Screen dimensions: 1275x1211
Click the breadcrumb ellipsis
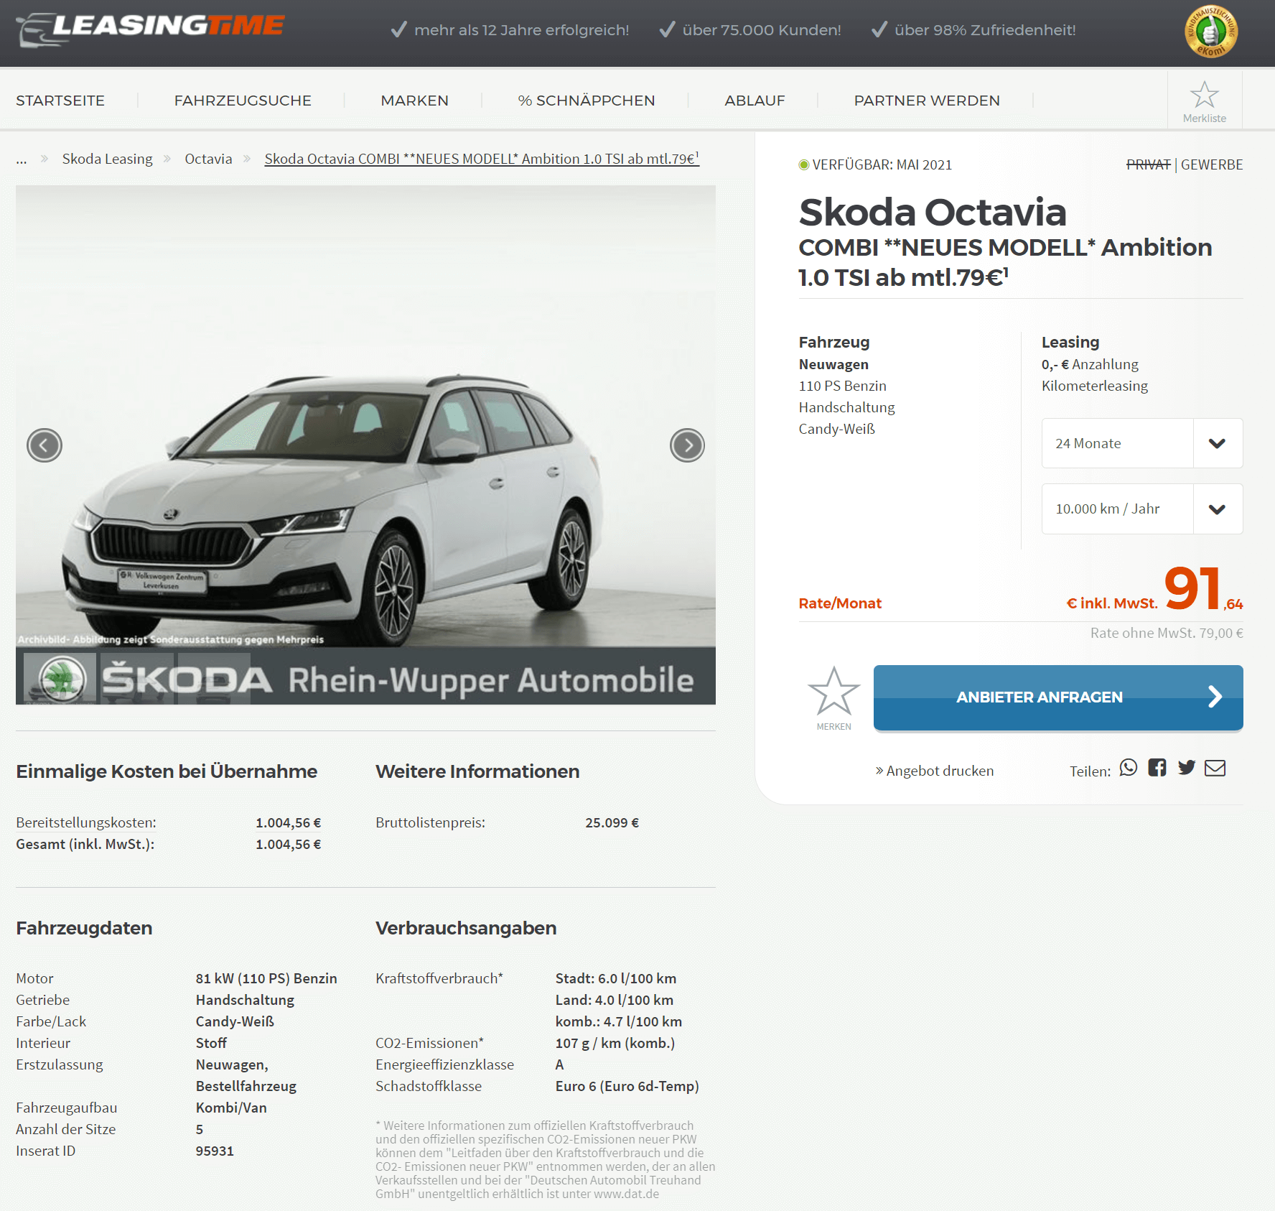point(22,159)
